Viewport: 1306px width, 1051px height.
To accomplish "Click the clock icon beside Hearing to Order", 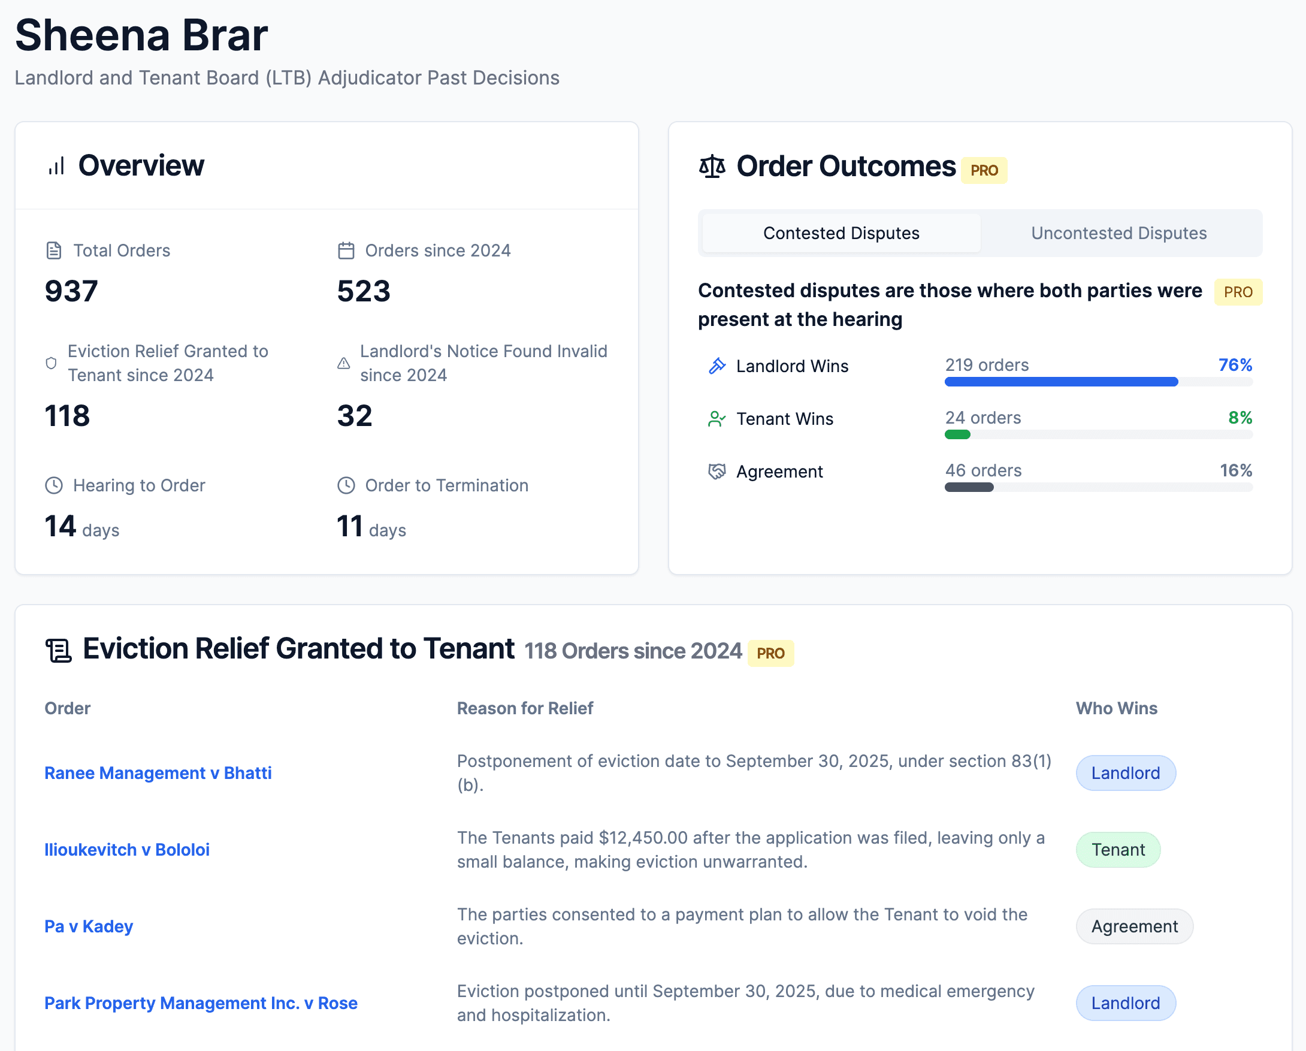I will pos(54,485).
